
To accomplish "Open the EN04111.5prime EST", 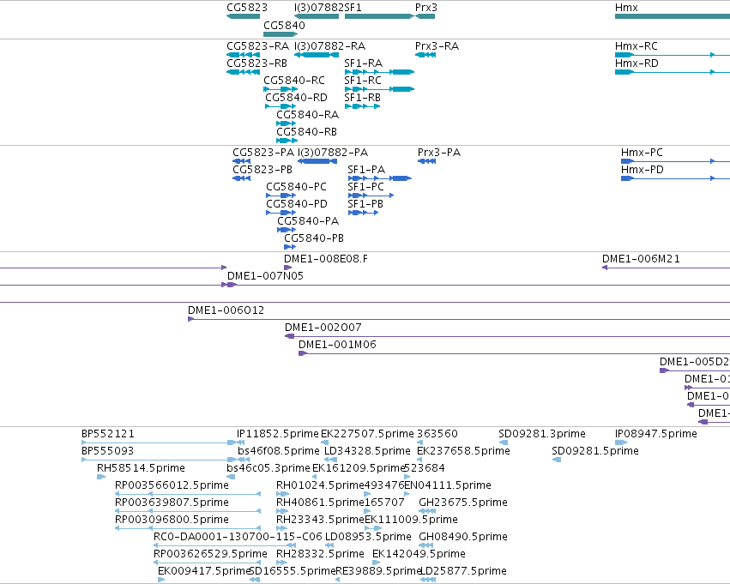I will pos(407,494).
